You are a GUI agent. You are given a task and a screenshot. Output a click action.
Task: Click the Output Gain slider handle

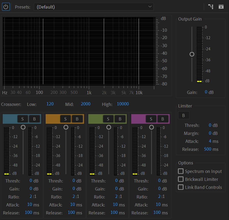(x=192, y=54)
